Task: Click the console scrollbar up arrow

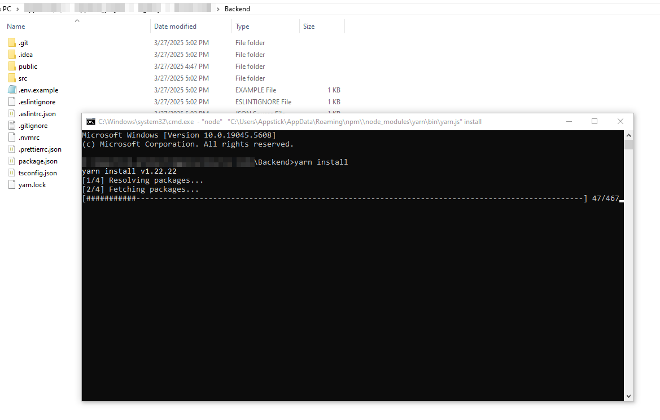Action: (x=628, y=135)
